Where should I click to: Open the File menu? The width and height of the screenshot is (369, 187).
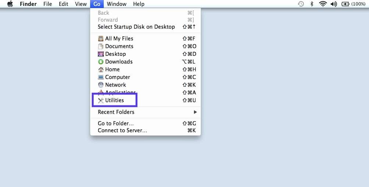[x=47, y=4]
